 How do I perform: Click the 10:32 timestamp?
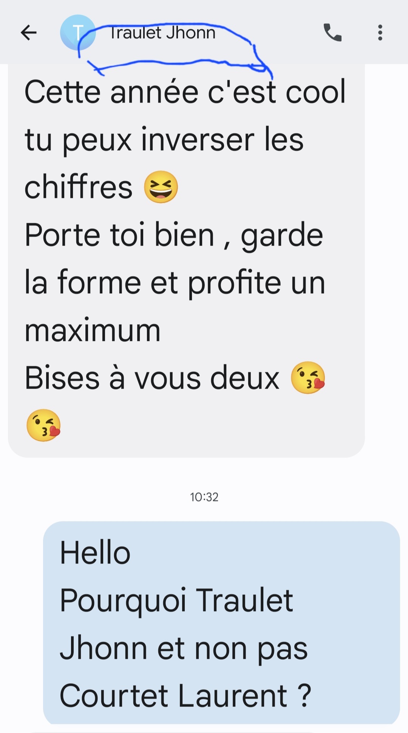click(x=204, y=497)
